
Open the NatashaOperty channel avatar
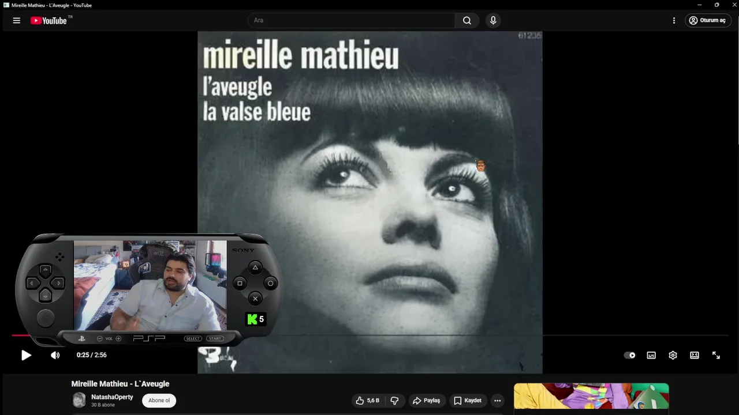coord(79,400)
